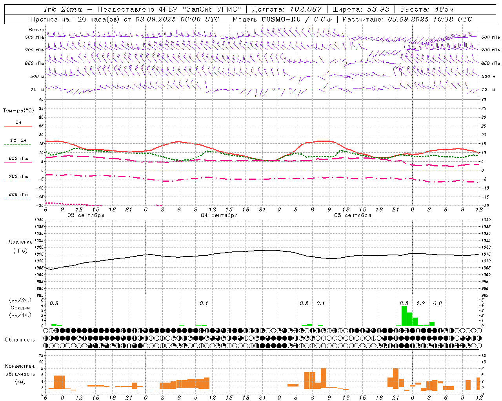Click the Давление pressure panel label
502x401 pixels.
pyautogui.click(x=20, y=242)
